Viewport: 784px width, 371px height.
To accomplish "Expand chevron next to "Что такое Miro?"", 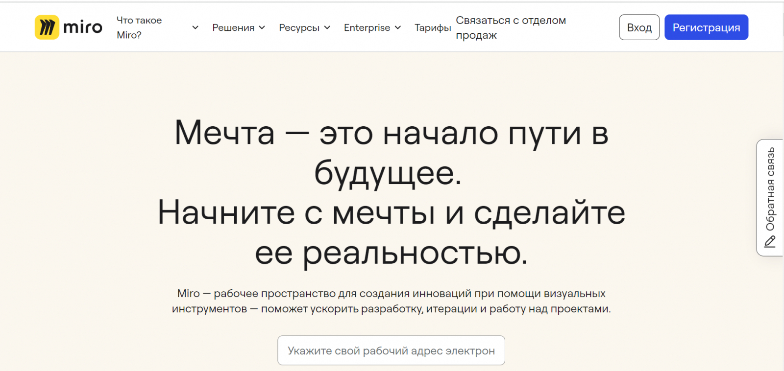I will click(x=195, y=28).
